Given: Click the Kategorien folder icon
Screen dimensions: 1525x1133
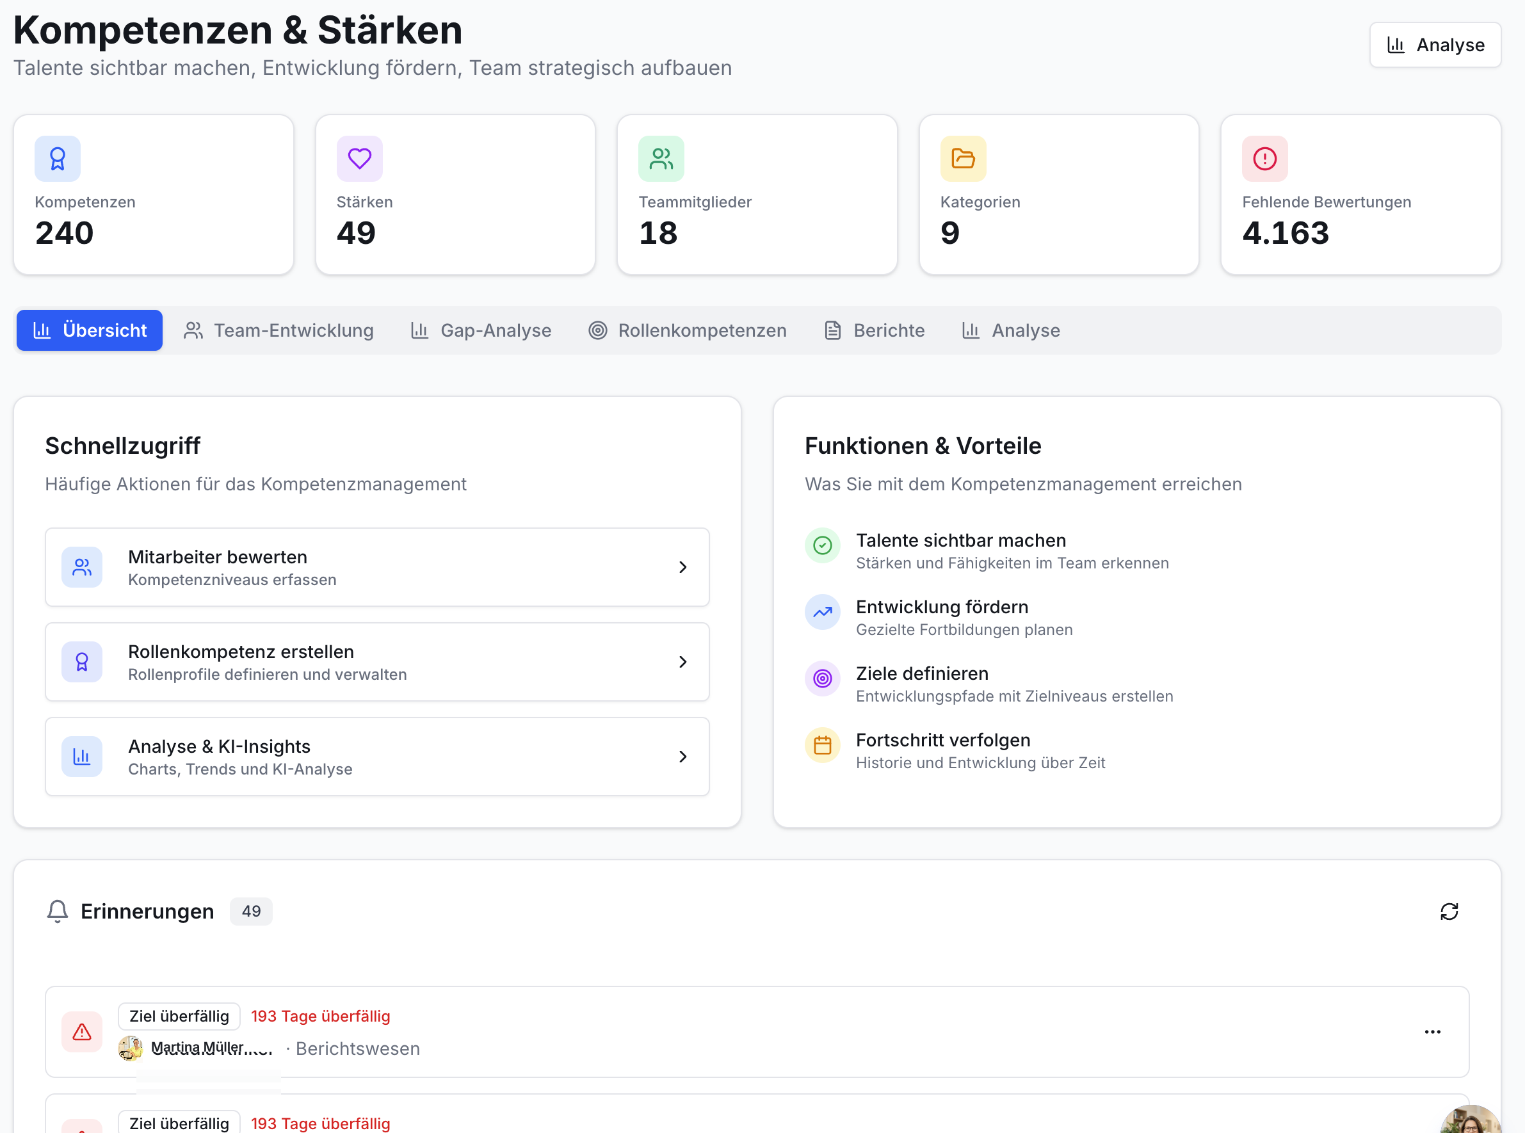Looking at the screenshot, I should pos(963,159).
